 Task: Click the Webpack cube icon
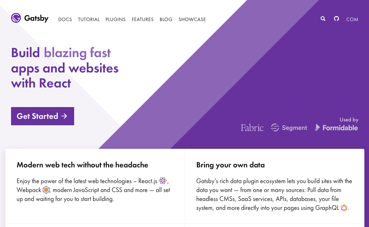[46, 190]
